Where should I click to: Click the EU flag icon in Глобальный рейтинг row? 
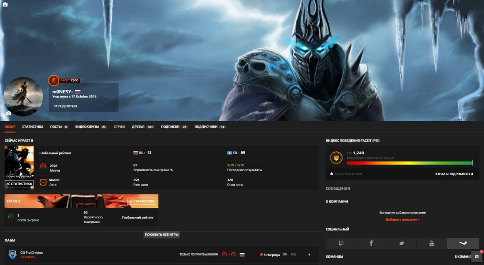229,153
